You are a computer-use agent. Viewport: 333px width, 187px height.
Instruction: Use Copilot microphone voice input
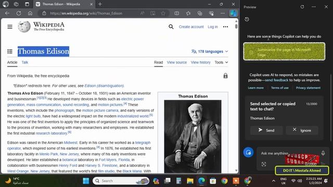tap(323, 153)
